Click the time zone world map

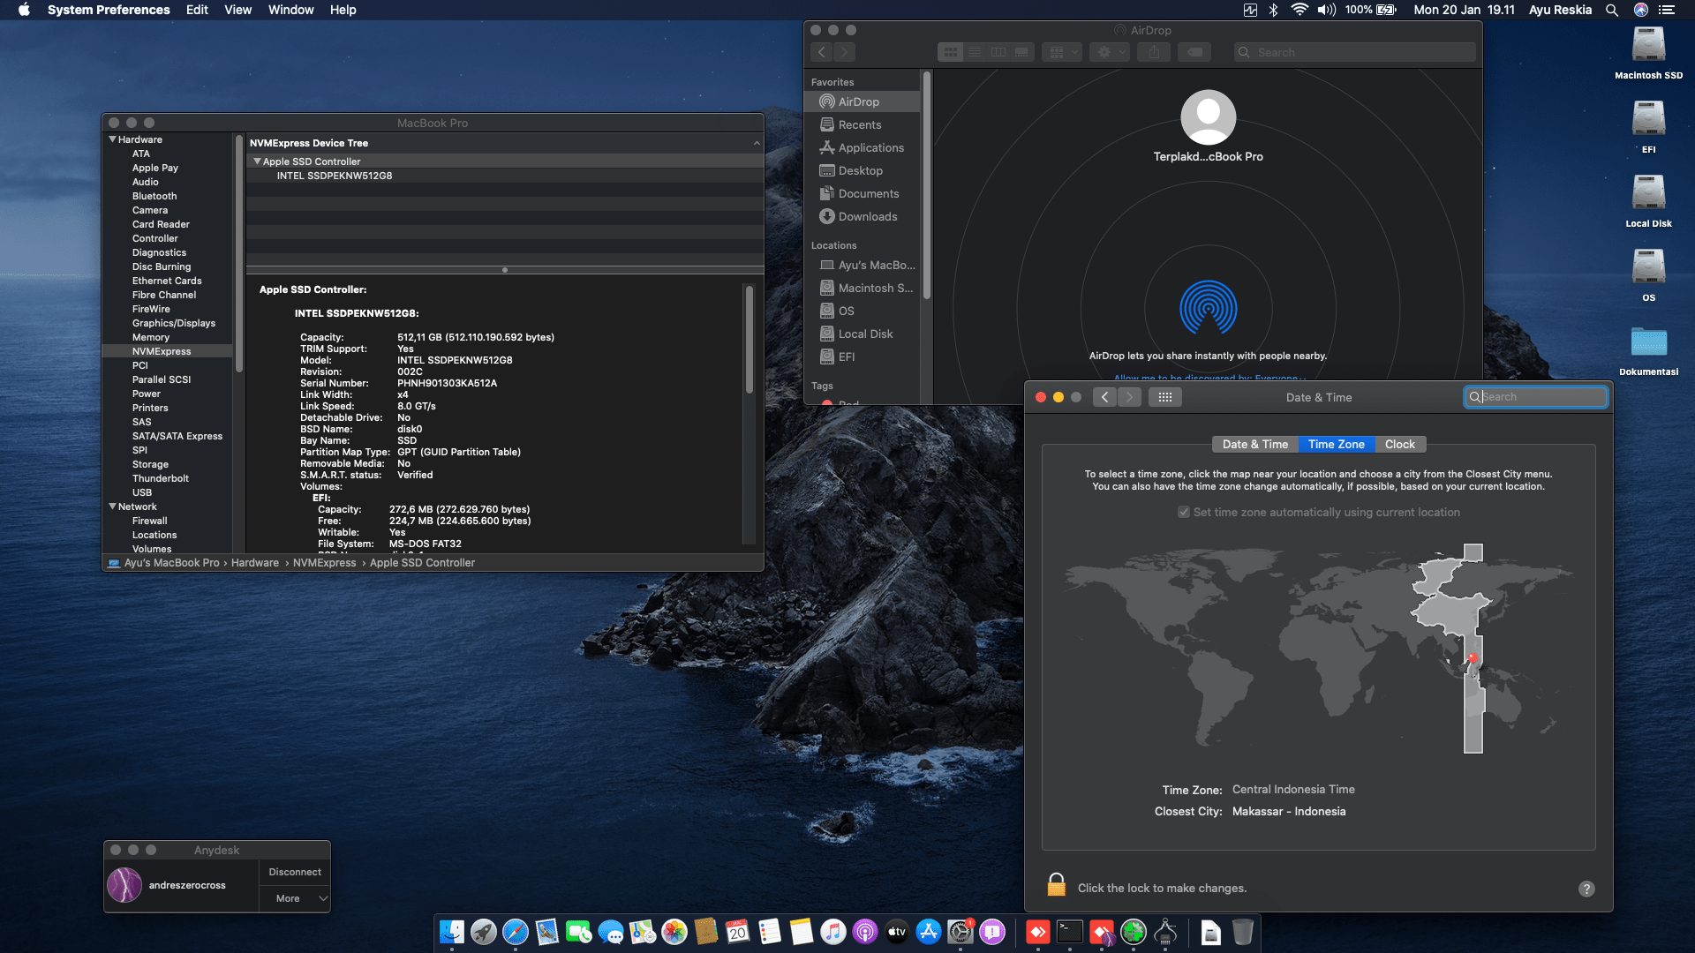coord(1318,649)
